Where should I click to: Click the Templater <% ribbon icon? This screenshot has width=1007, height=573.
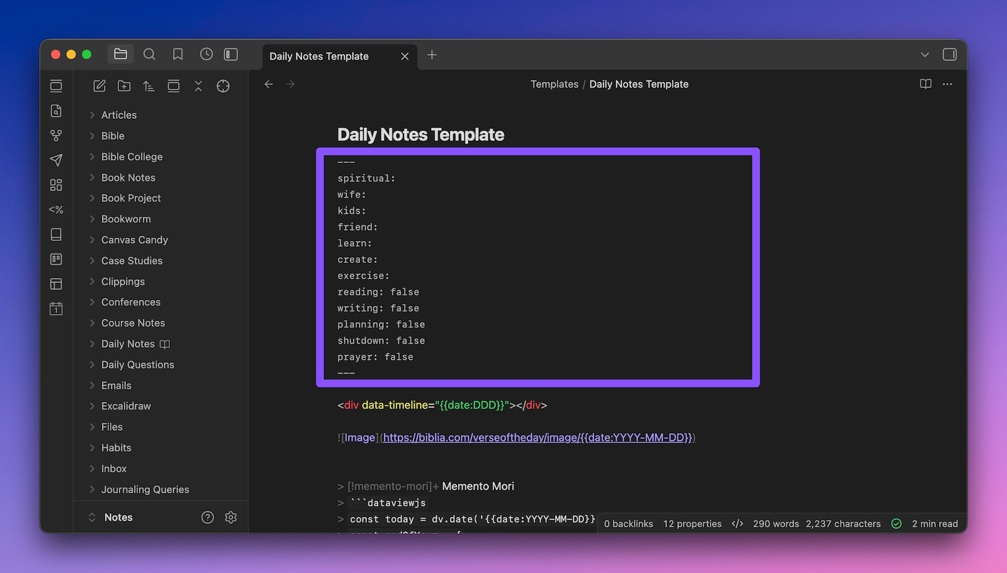point(56,209)
